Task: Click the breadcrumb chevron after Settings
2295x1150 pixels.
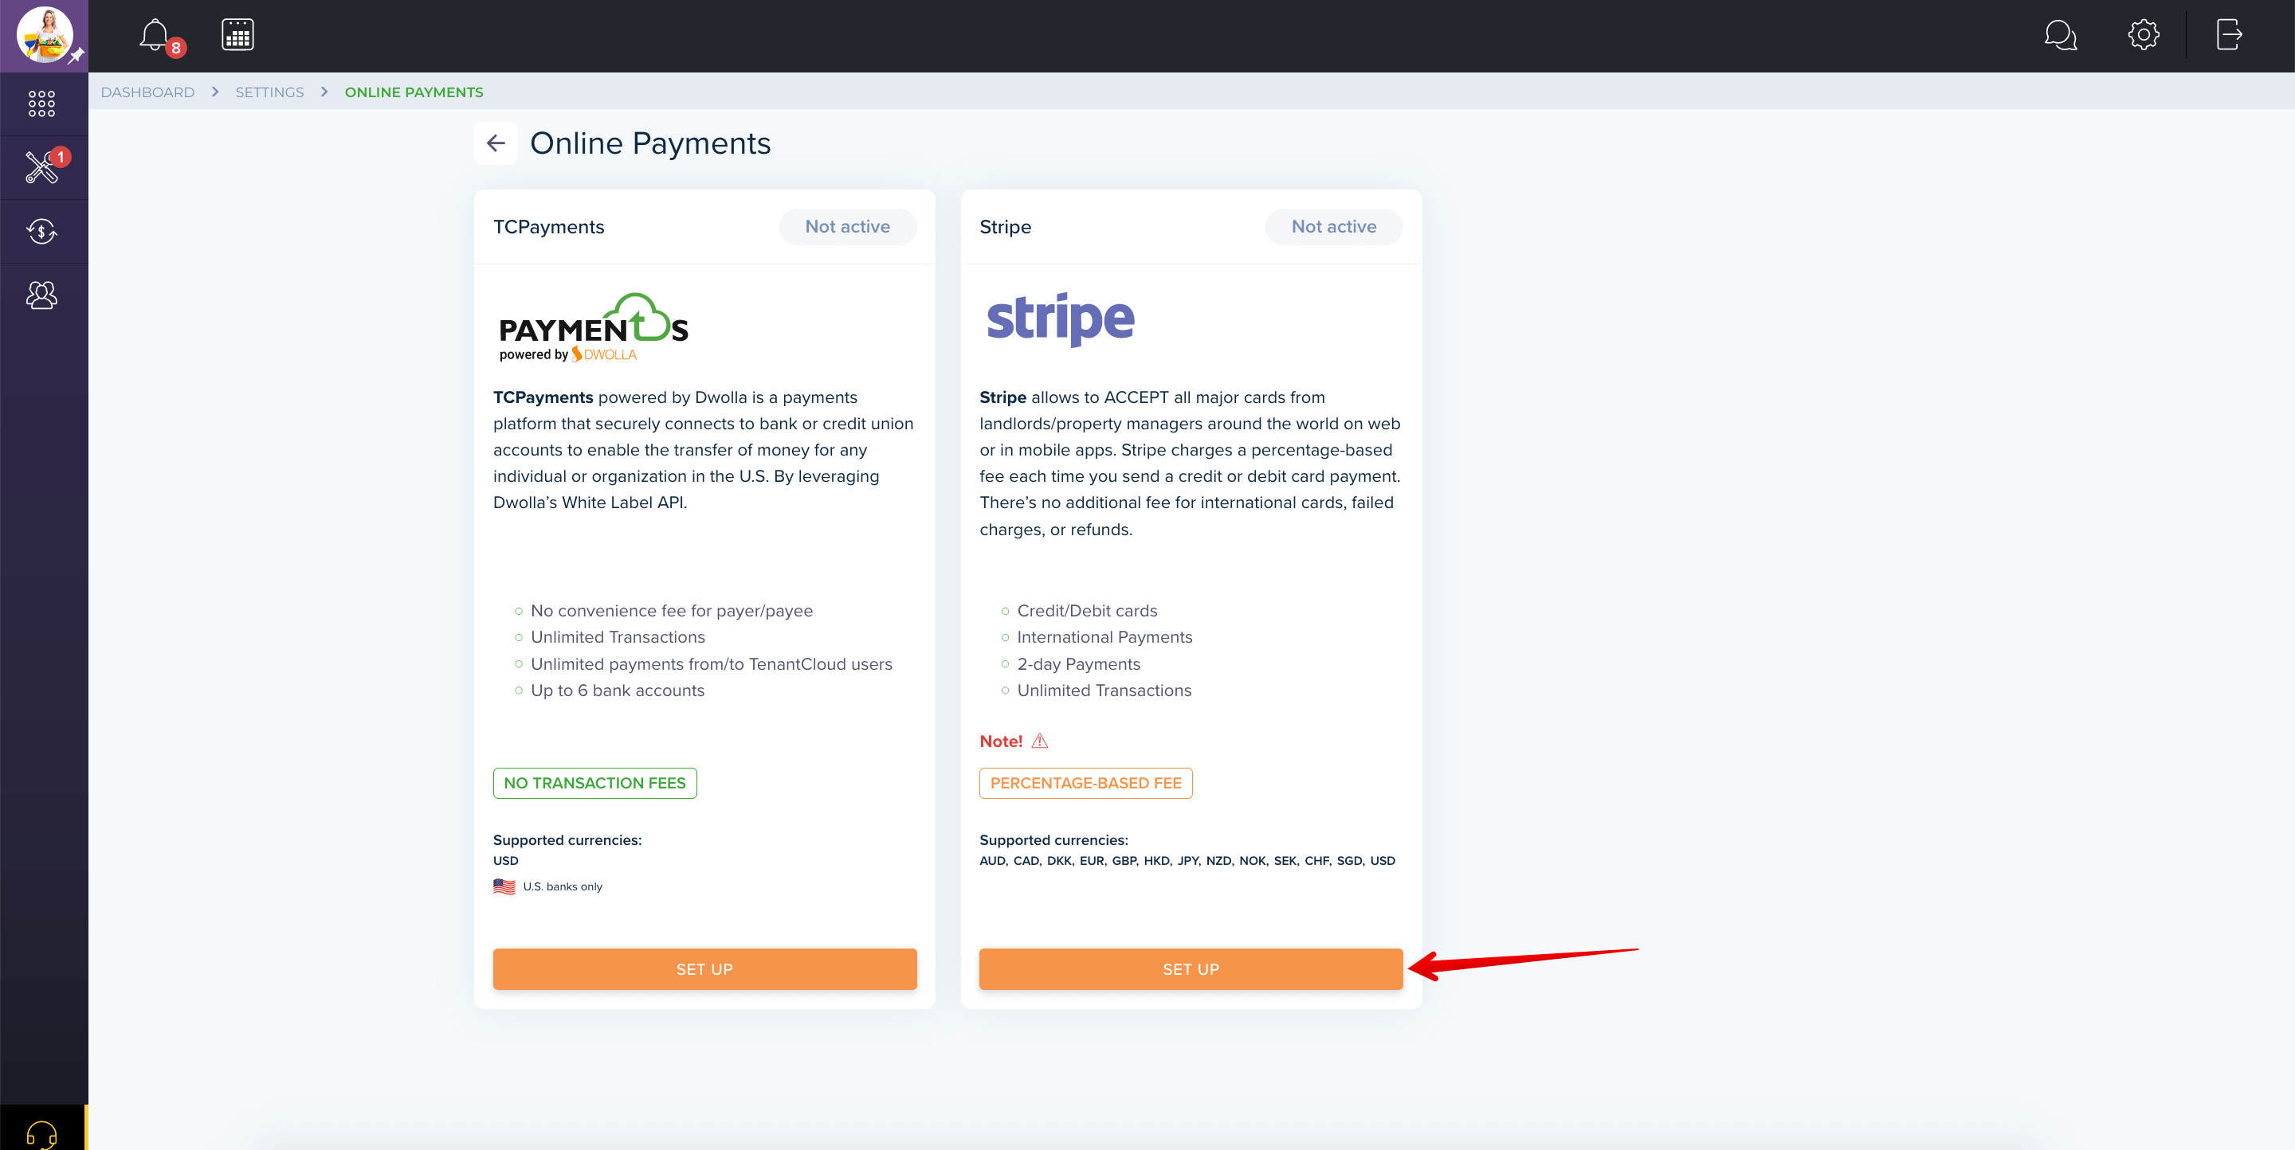Action: (x=324, y=92)
